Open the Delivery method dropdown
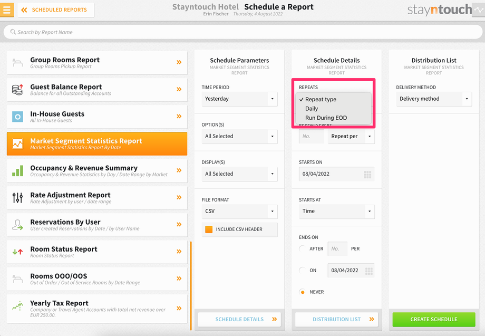485x336 pixels. (434, 99)
